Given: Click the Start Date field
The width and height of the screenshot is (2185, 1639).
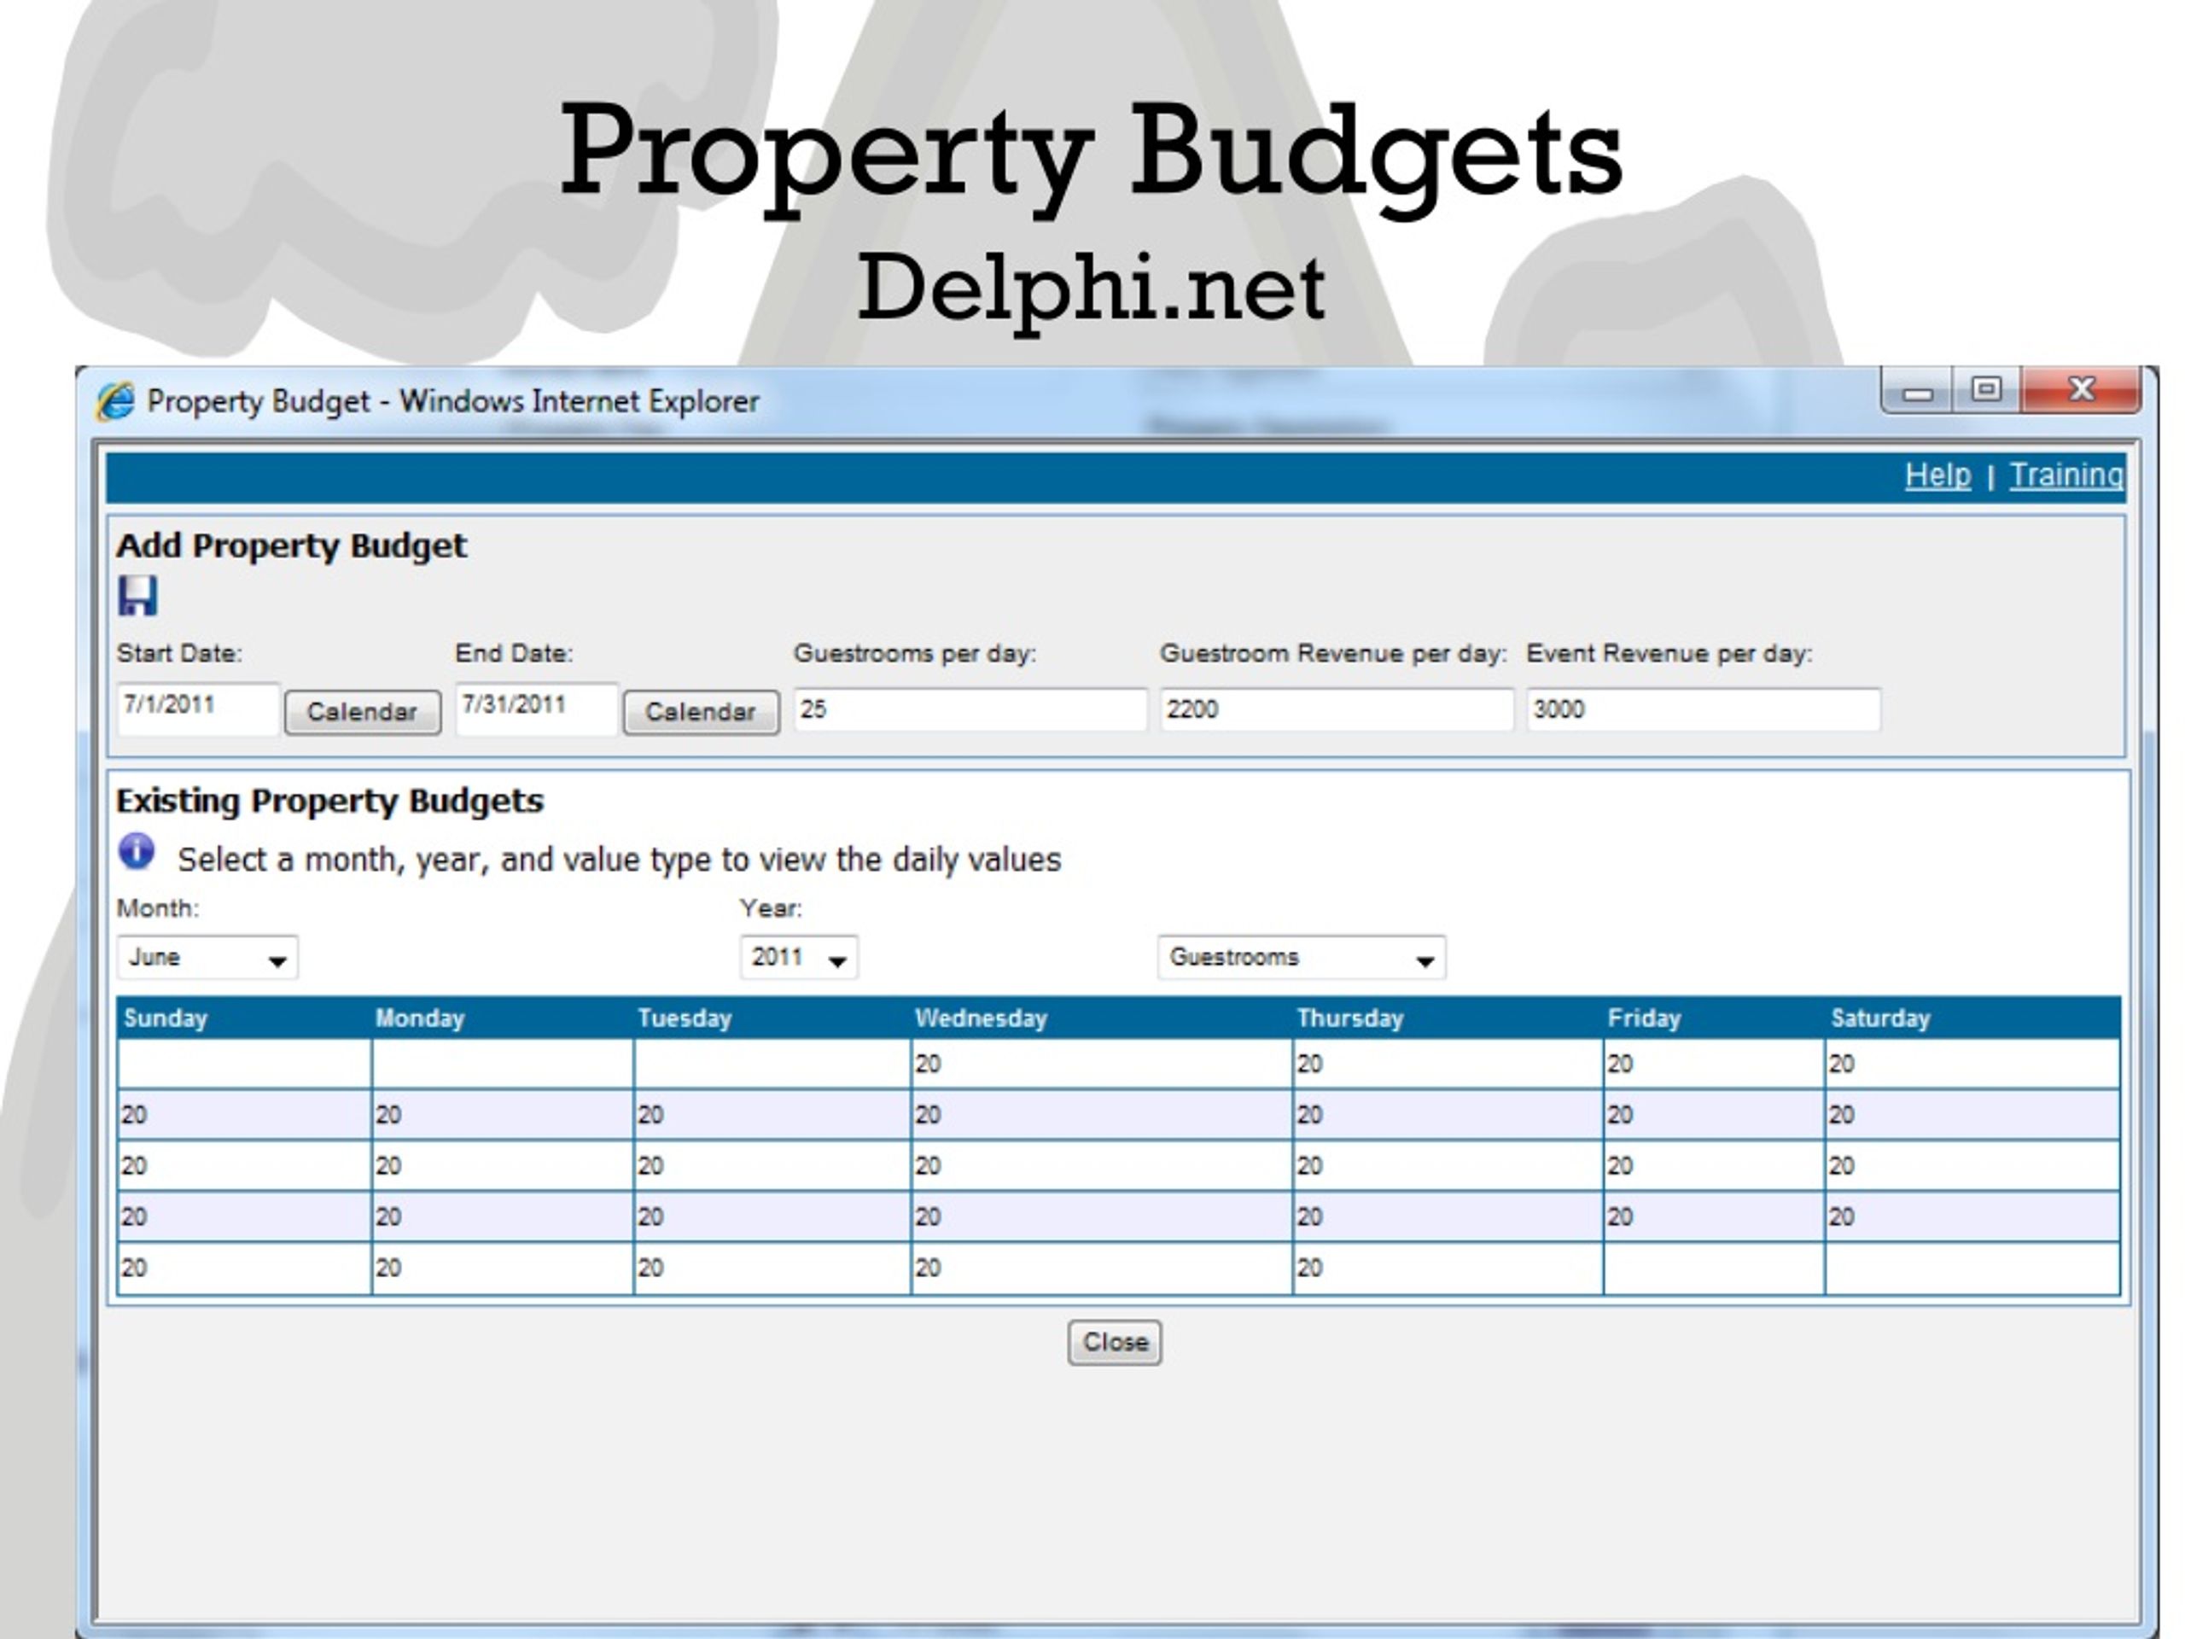Looking at the screenshot, I should 199,709.
